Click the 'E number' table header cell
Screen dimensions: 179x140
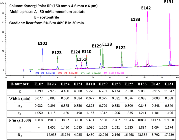tap(20, 84)
